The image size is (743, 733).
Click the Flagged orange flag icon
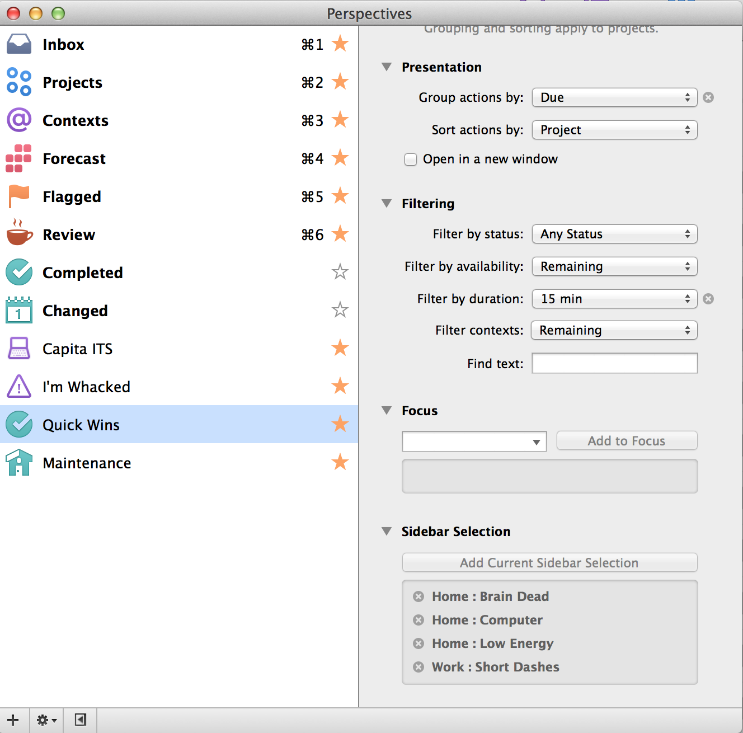pos(19,196)
